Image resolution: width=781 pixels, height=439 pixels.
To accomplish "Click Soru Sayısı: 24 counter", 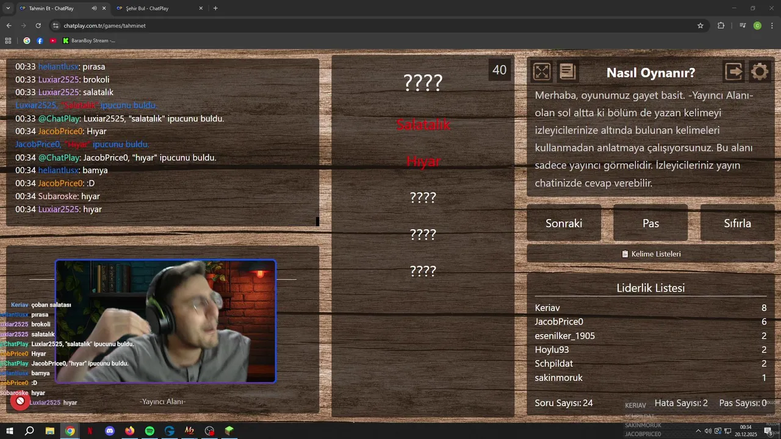I will tap(564, 403).
